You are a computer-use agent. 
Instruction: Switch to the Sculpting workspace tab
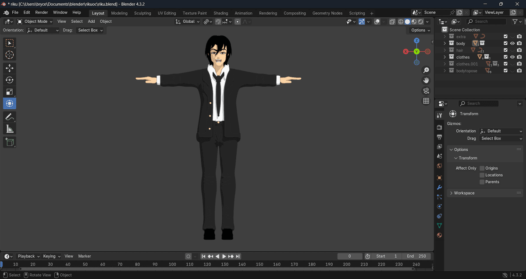tap(142, 13)
